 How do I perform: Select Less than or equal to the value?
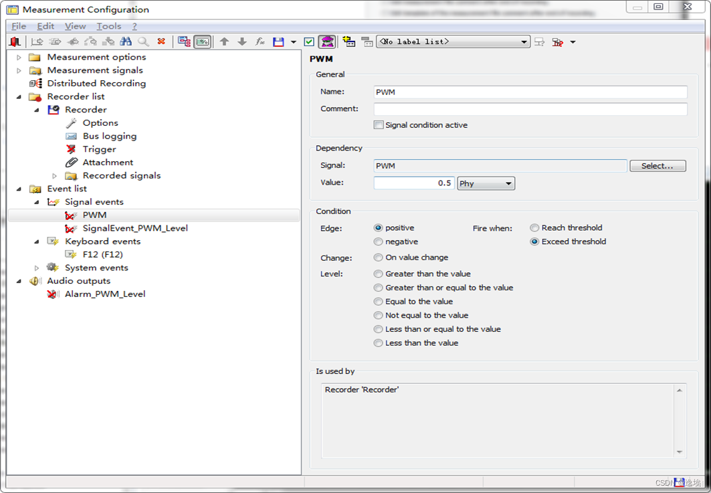378,329
